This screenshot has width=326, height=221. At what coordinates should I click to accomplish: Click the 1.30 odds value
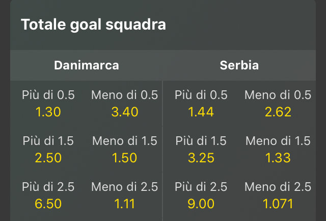pos(48,112)
